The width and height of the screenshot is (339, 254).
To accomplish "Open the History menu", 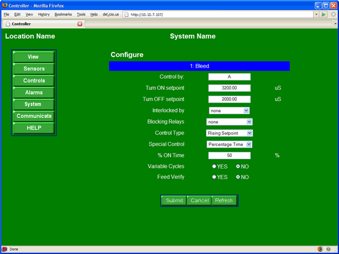I will 43,14.
